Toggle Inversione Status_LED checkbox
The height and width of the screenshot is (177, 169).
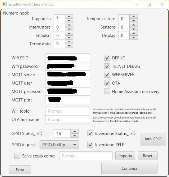(x=90, y=133)
